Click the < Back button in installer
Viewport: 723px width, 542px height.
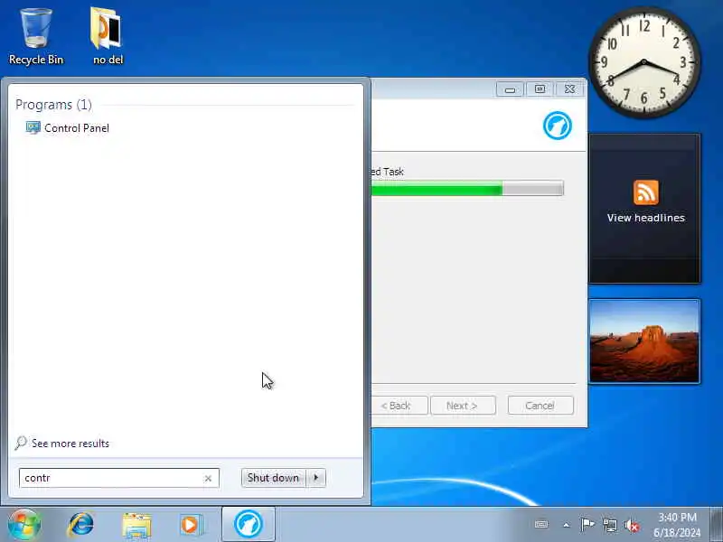point(399,406)
